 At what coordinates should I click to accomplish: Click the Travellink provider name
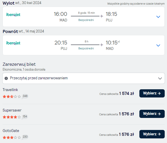coord(10,90)
